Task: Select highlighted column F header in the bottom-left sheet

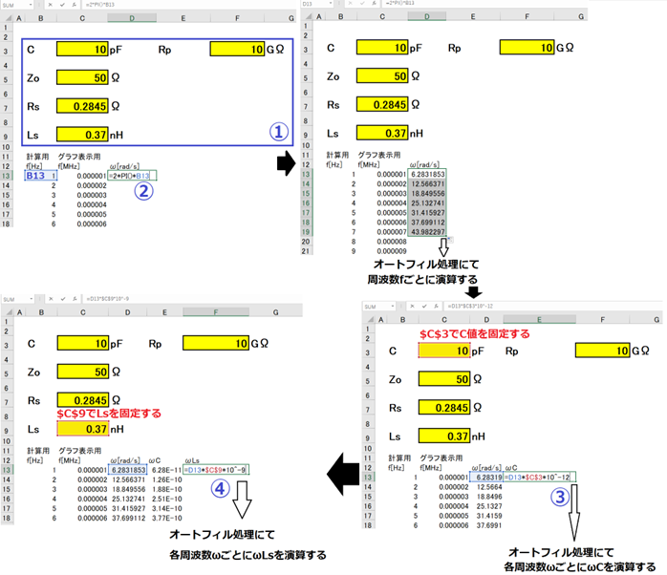Action: coord(216,312)
